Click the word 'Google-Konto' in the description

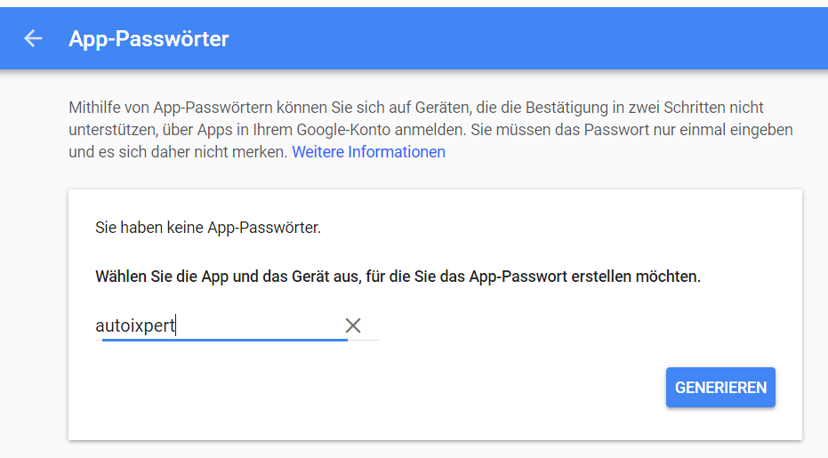pos(344,130)
